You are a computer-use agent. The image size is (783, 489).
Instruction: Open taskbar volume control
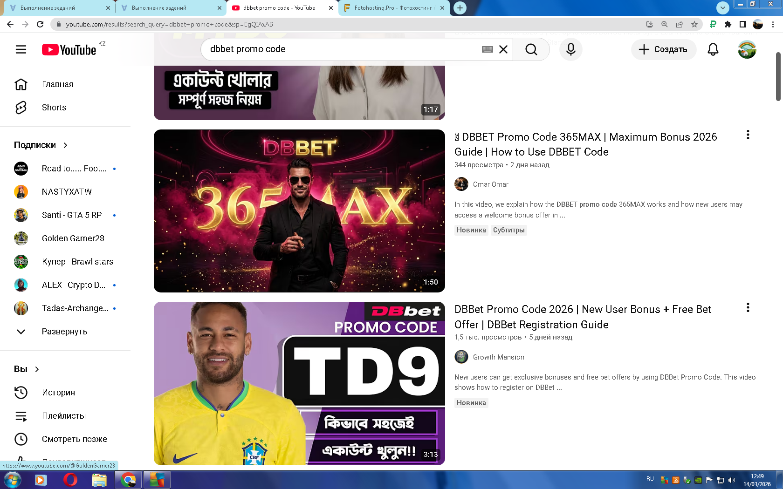point(732,480)
